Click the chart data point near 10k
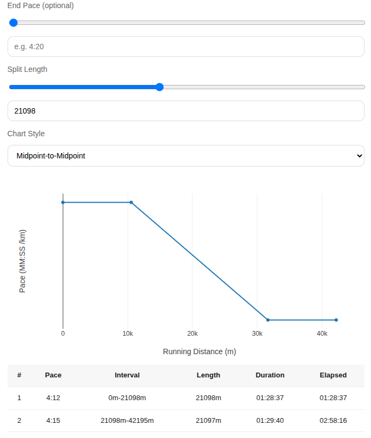371x438 pixels. 131,202
